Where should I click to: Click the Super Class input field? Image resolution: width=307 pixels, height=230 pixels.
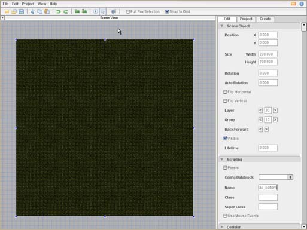(x=268, y=207)
